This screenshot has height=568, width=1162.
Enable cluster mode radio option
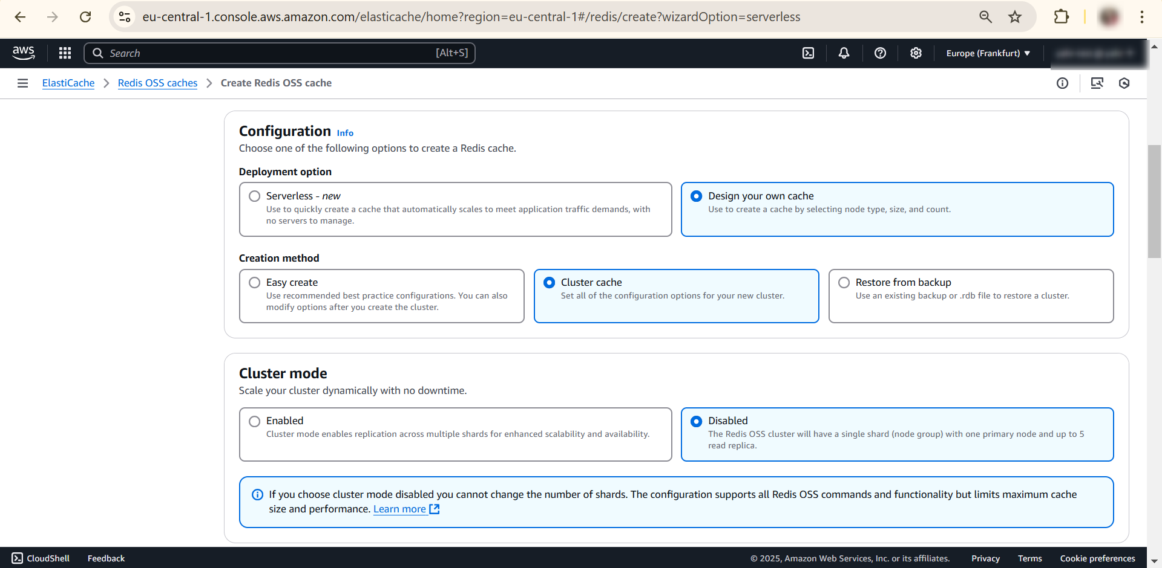coord(255,421)
